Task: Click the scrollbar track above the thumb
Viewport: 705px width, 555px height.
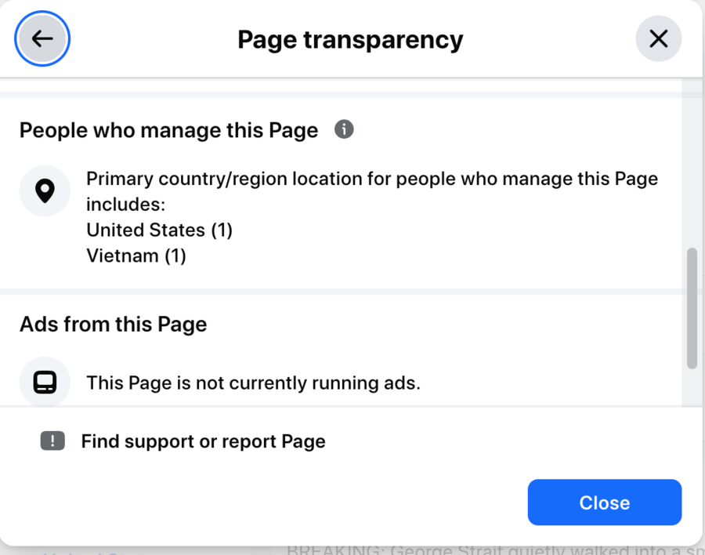Action: click(692, 165)
